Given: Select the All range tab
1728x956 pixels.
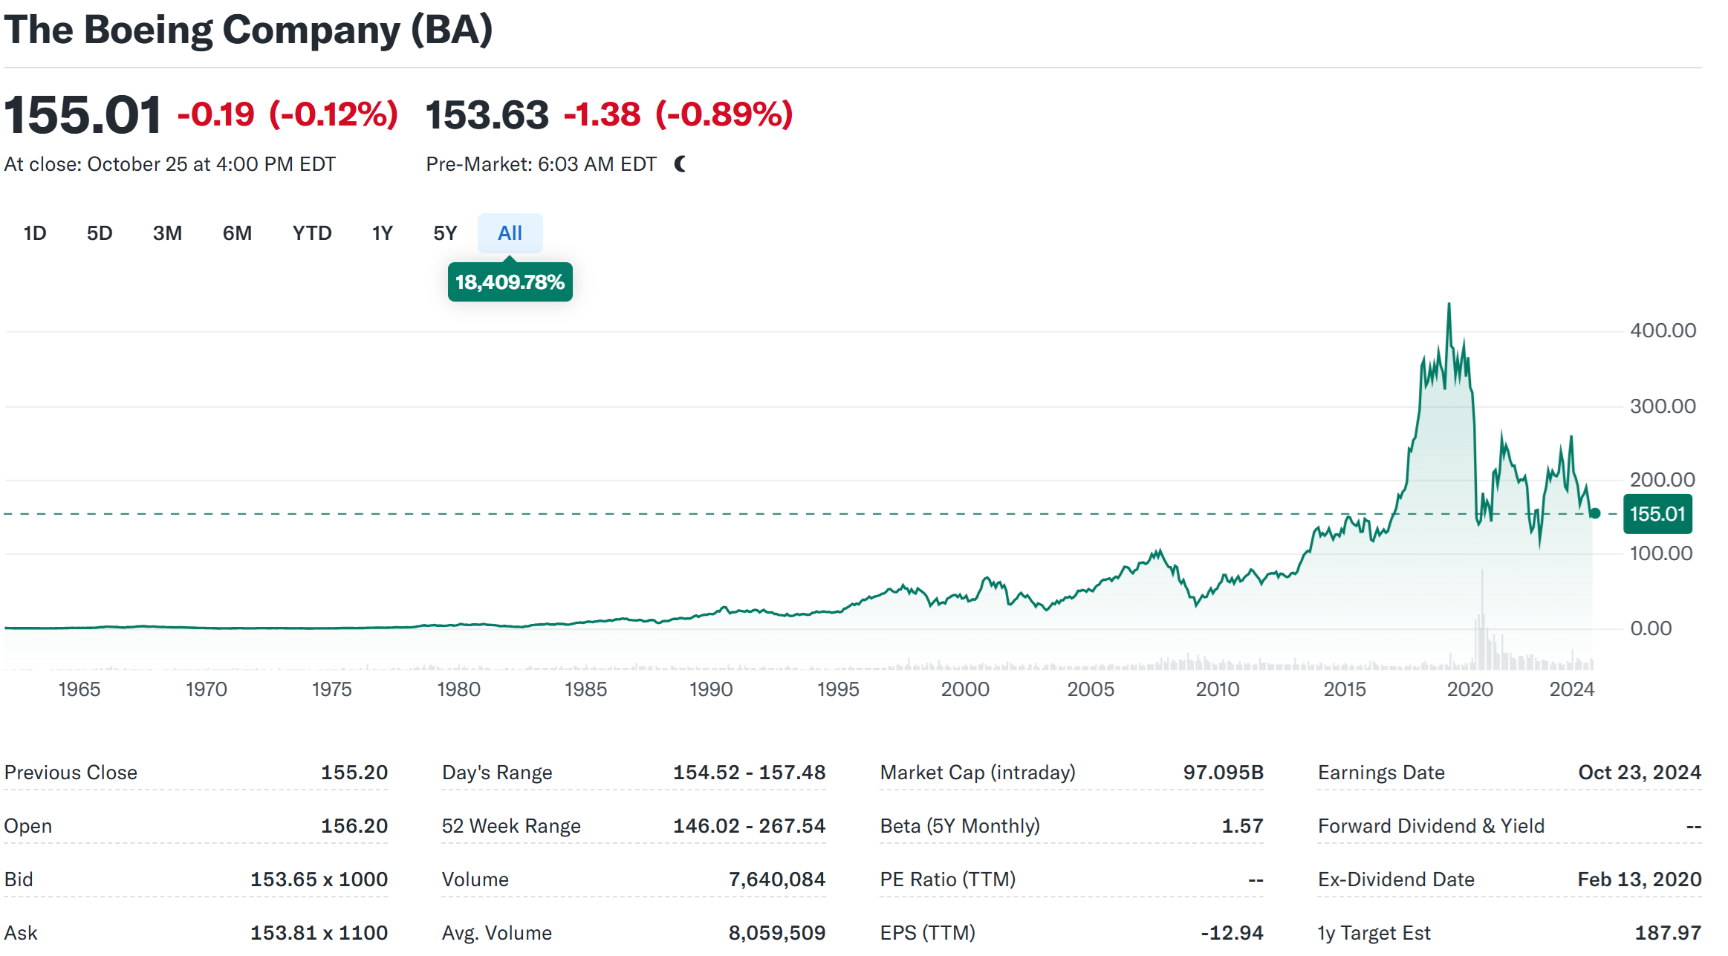Looking at the screenshot, I should coord(510,233).
